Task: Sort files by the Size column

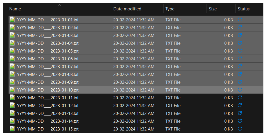Action: [x=213, y=9]
